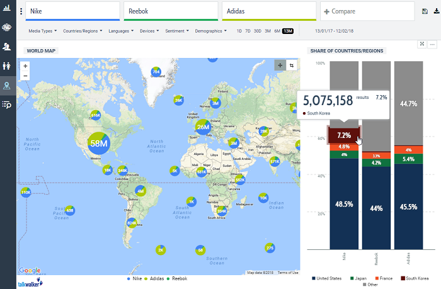Click the Reebok topic field
Viewport: 441px width, 289px height.
tap(169, 11)
